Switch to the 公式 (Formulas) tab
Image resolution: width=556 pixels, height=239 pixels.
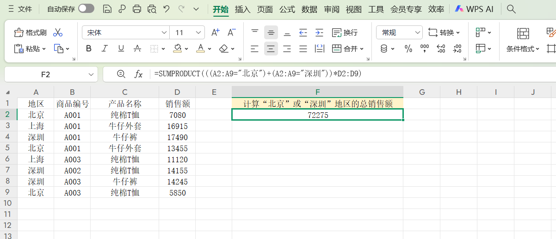point(287,9)
